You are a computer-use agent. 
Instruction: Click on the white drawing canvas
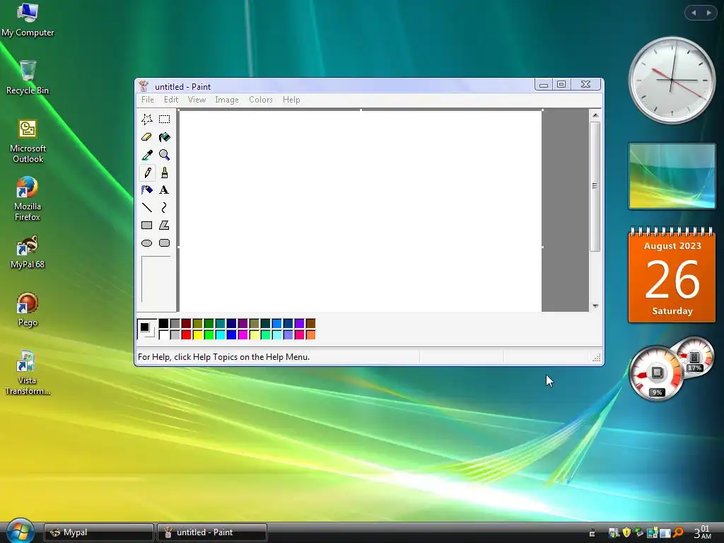coord(360,211)
